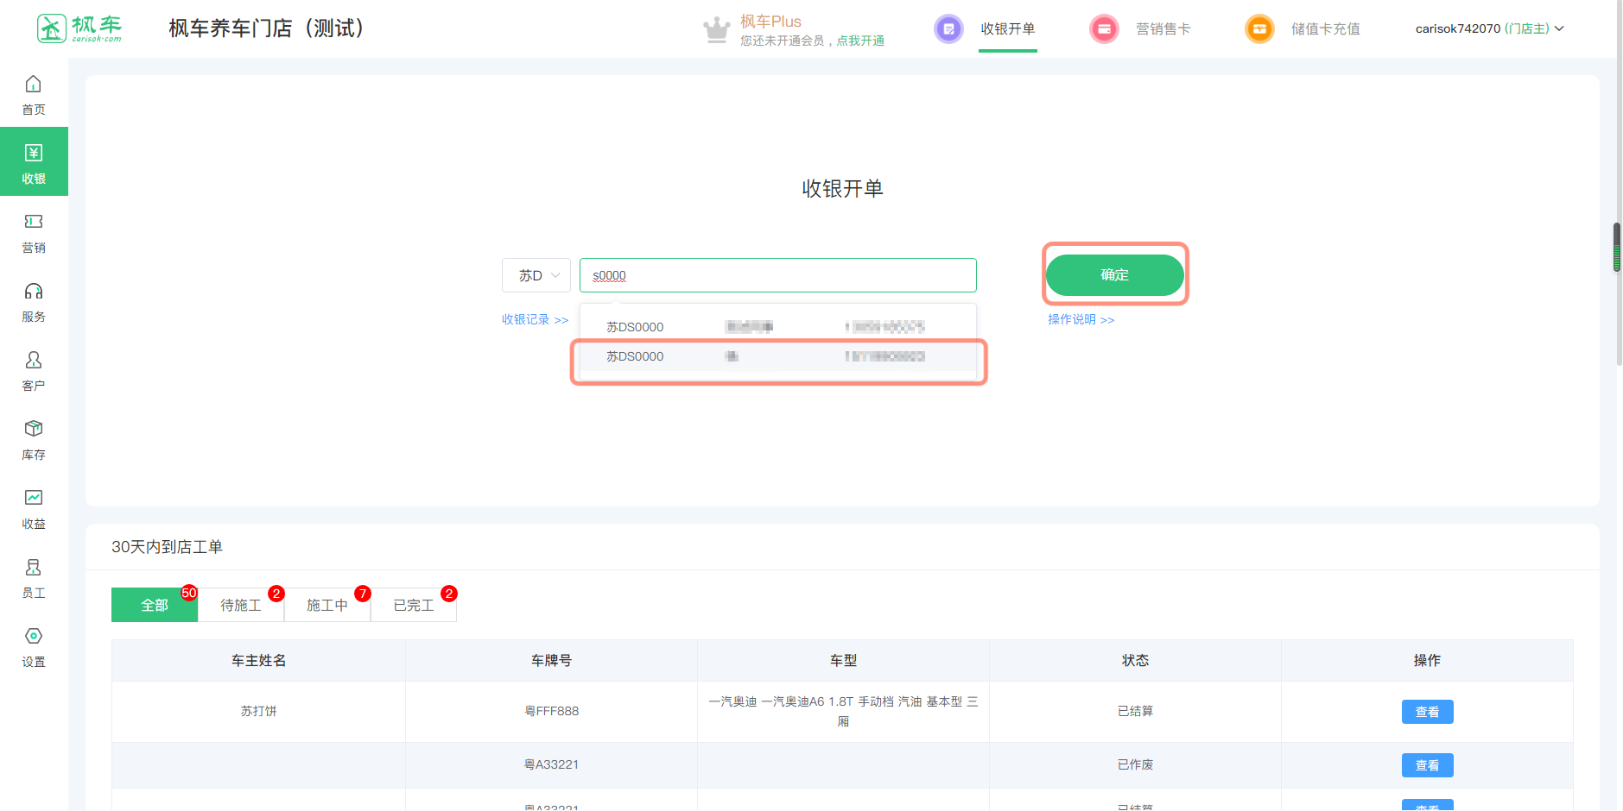Open the carisok742070 account dropdown

tap(1489, 28)
